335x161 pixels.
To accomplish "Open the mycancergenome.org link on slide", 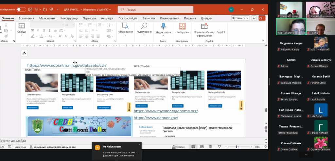I will pyautogui.click(x=166, y=111).
